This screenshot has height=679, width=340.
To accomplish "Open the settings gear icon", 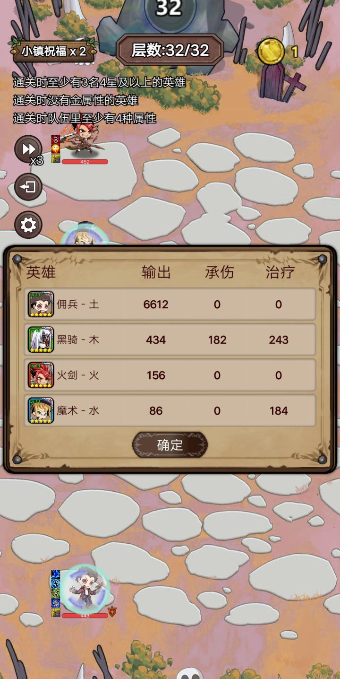I will pos(28,225).
